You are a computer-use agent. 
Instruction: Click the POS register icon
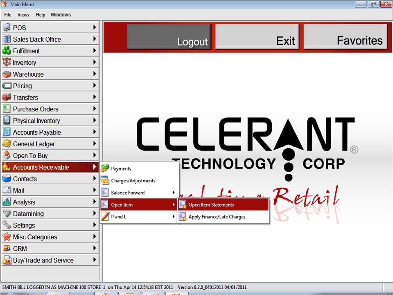[x=7, y=27]
